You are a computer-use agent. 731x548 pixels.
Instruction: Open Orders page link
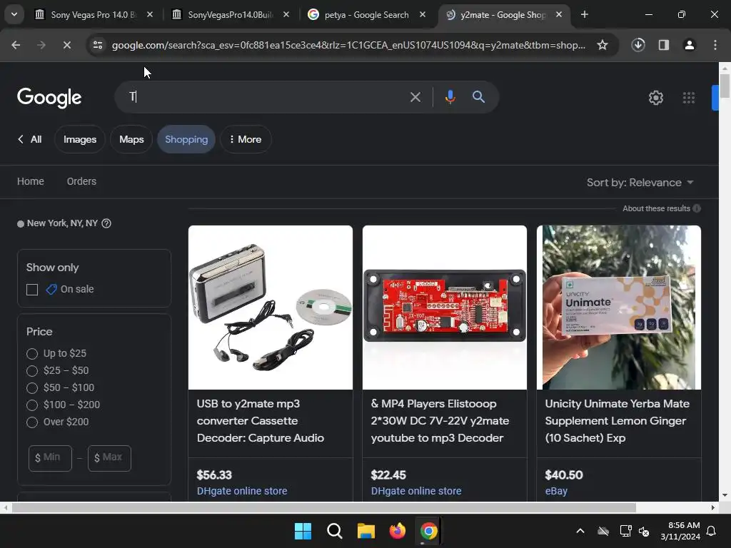pyautogui.click(x=81, y=181)
